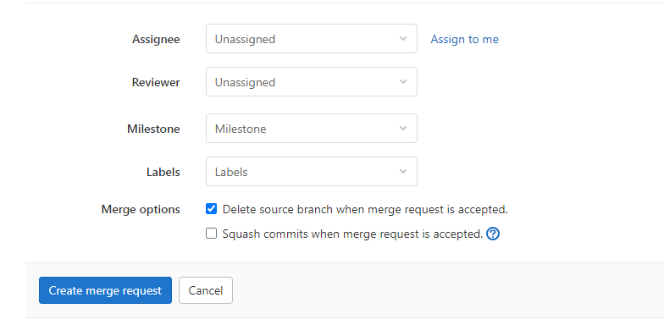Click the chevron arrow in Milestone field

point(403,129)
